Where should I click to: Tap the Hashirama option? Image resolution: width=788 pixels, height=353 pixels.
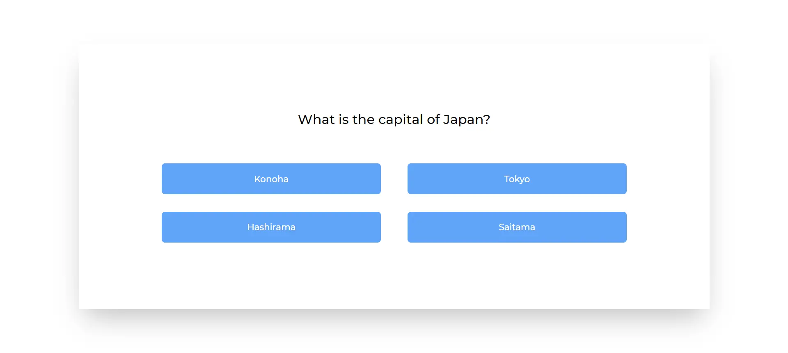pyautogui.click(x=271, y=227)
